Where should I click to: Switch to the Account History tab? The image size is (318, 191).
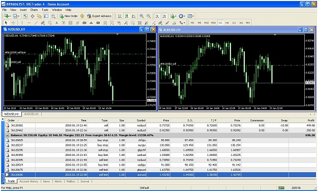tap(29, 181)
